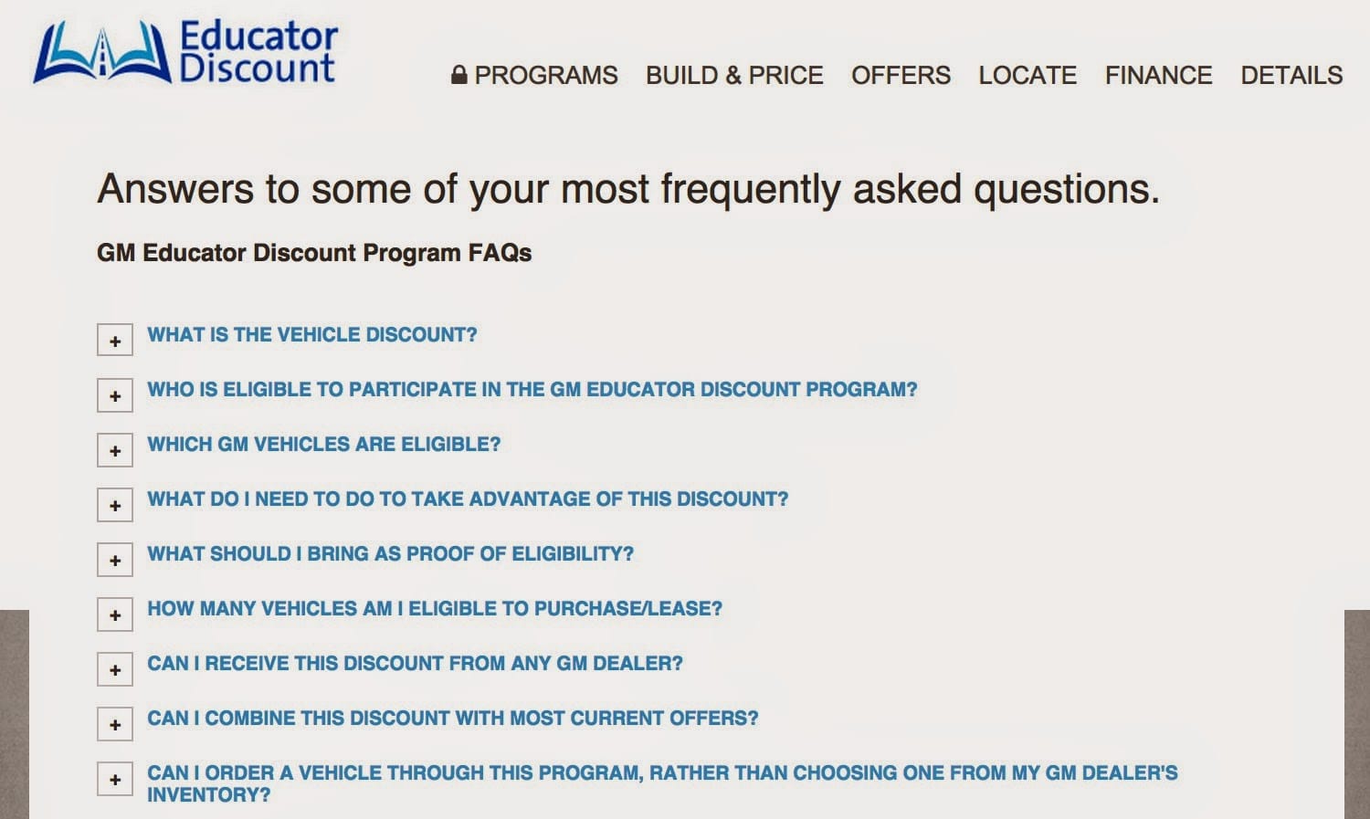The image size is (1370, 819).
Task: Open plus box for proof of eligibility
Action: (115, 559)
